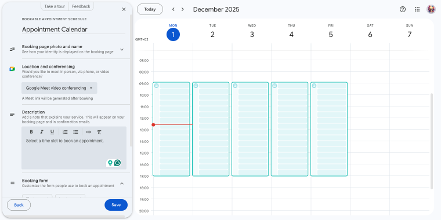Screen dimensions: 441x220
Task: Insert a numbered list in description
Action: 65,132
